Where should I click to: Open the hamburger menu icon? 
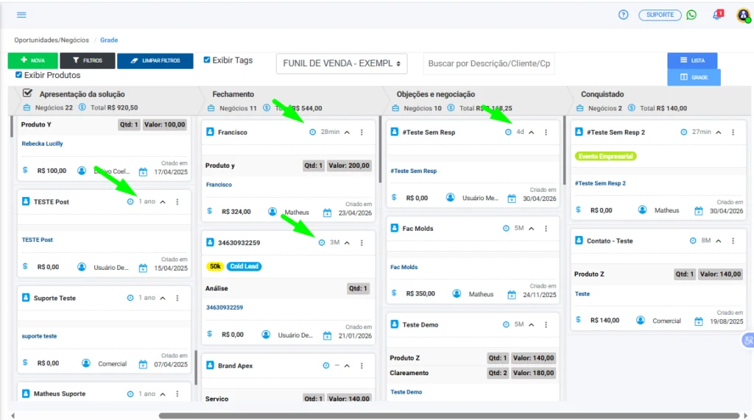tap(21, 15)
